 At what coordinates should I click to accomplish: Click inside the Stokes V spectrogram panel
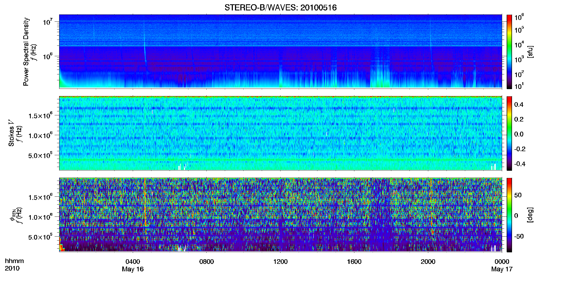pos(280,133)
